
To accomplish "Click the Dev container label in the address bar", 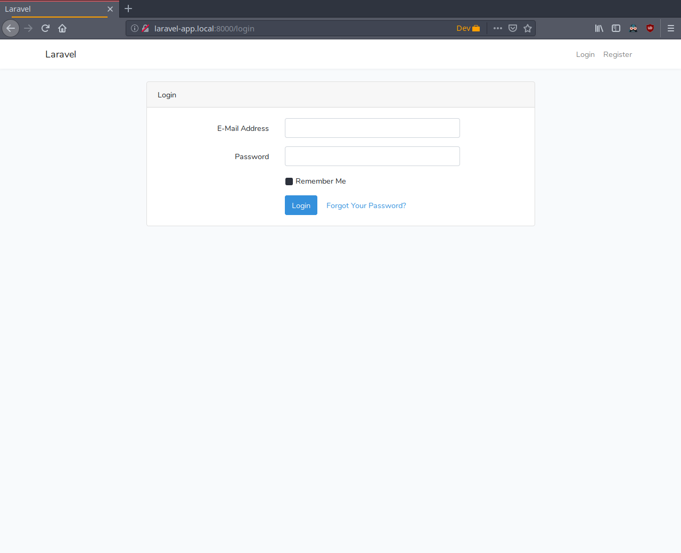I will coord(467,28).
